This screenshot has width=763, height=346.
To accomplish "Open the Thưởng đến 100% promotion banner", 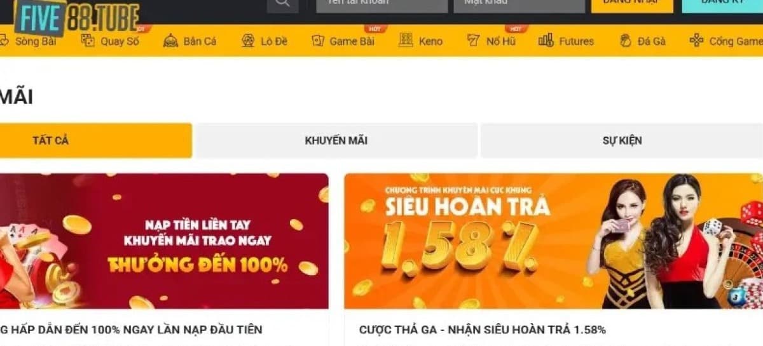I will [x=164, y=241].
